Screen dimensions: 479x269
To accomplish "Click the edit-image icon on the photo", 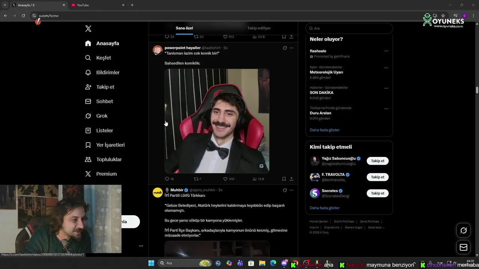I will pos(262,166).
